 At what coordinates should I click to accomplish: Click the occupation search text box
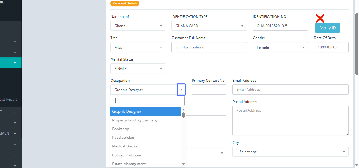tap(148, 101)
